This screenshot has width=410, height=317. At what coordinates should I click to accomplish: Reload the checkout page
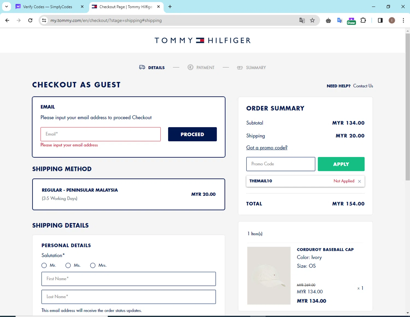30,20
